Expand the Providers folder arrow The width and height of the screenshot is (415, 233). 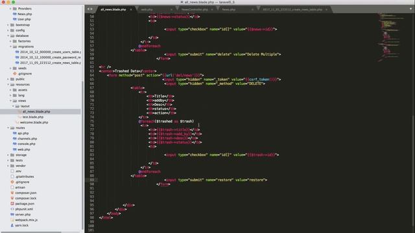pos(10,8)
